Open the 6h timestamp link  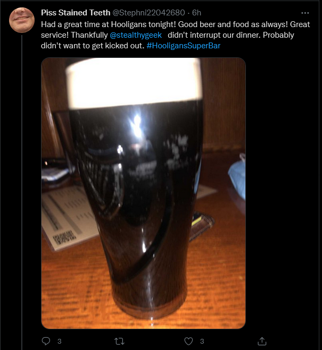[196, 13]
